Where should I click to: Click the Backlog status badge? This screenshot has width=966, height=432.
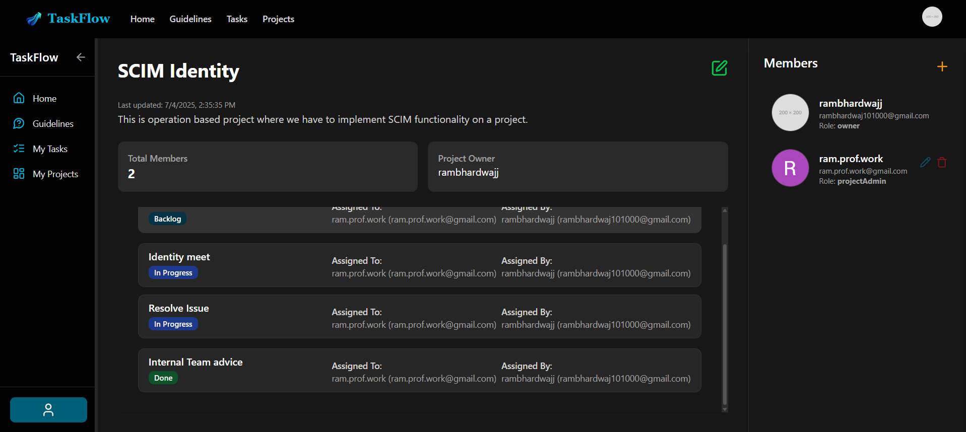167,219
